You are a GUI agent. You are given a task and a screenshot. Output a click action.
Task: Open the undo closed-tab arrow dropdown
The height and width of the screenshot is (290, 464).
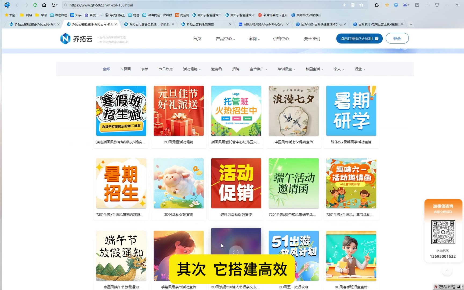55,5
